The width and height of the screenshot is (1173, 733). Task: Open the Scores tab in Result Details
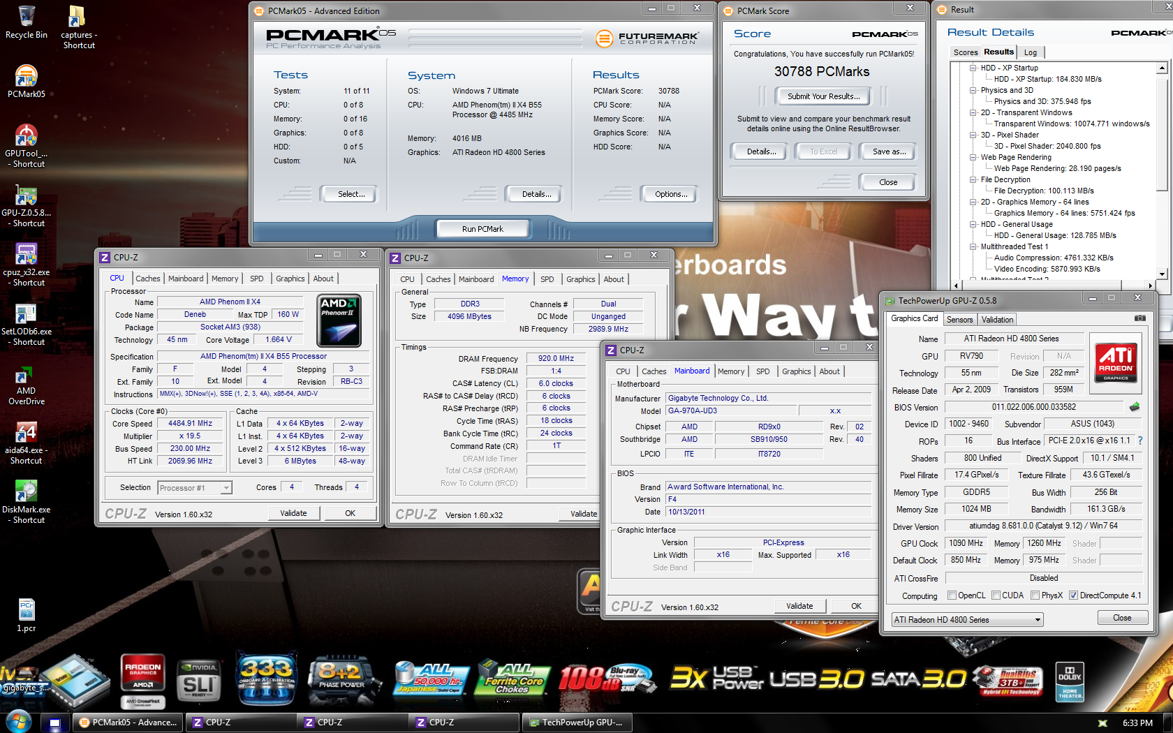(966, 52)
